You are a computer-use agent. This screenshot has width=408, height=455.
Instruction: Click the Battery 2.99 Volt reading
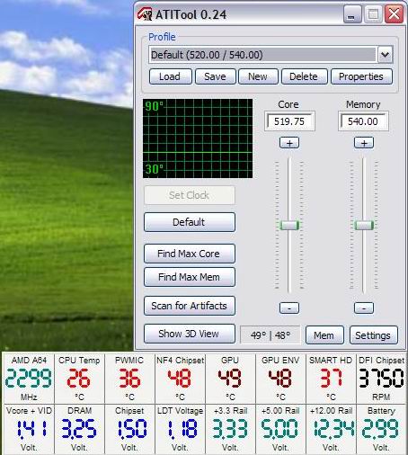381,429
